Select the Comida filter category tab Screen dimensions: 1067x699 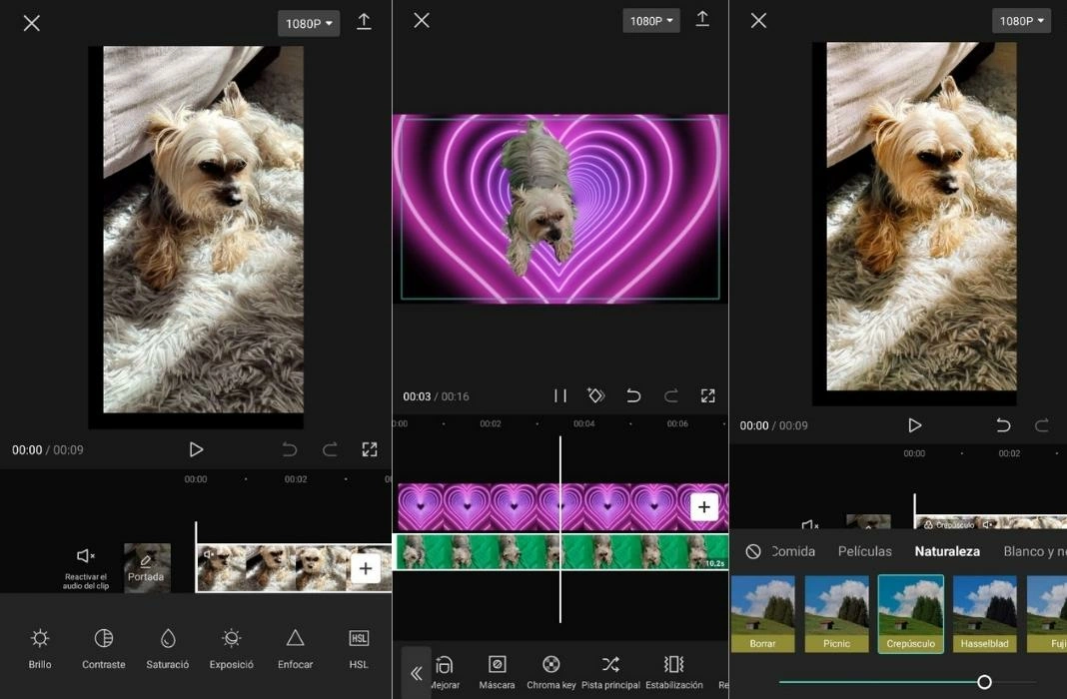(793, 551)
